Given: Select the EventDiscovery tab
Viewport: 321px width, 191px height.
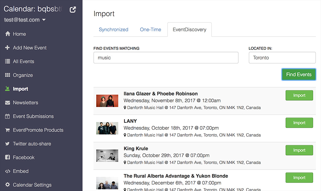Looking at the screenshot, I should [x=189, y=29].
